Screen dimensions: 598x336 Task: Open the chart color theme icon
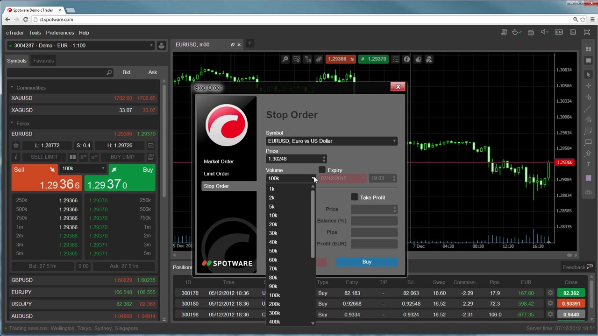(x=418, y=59)
